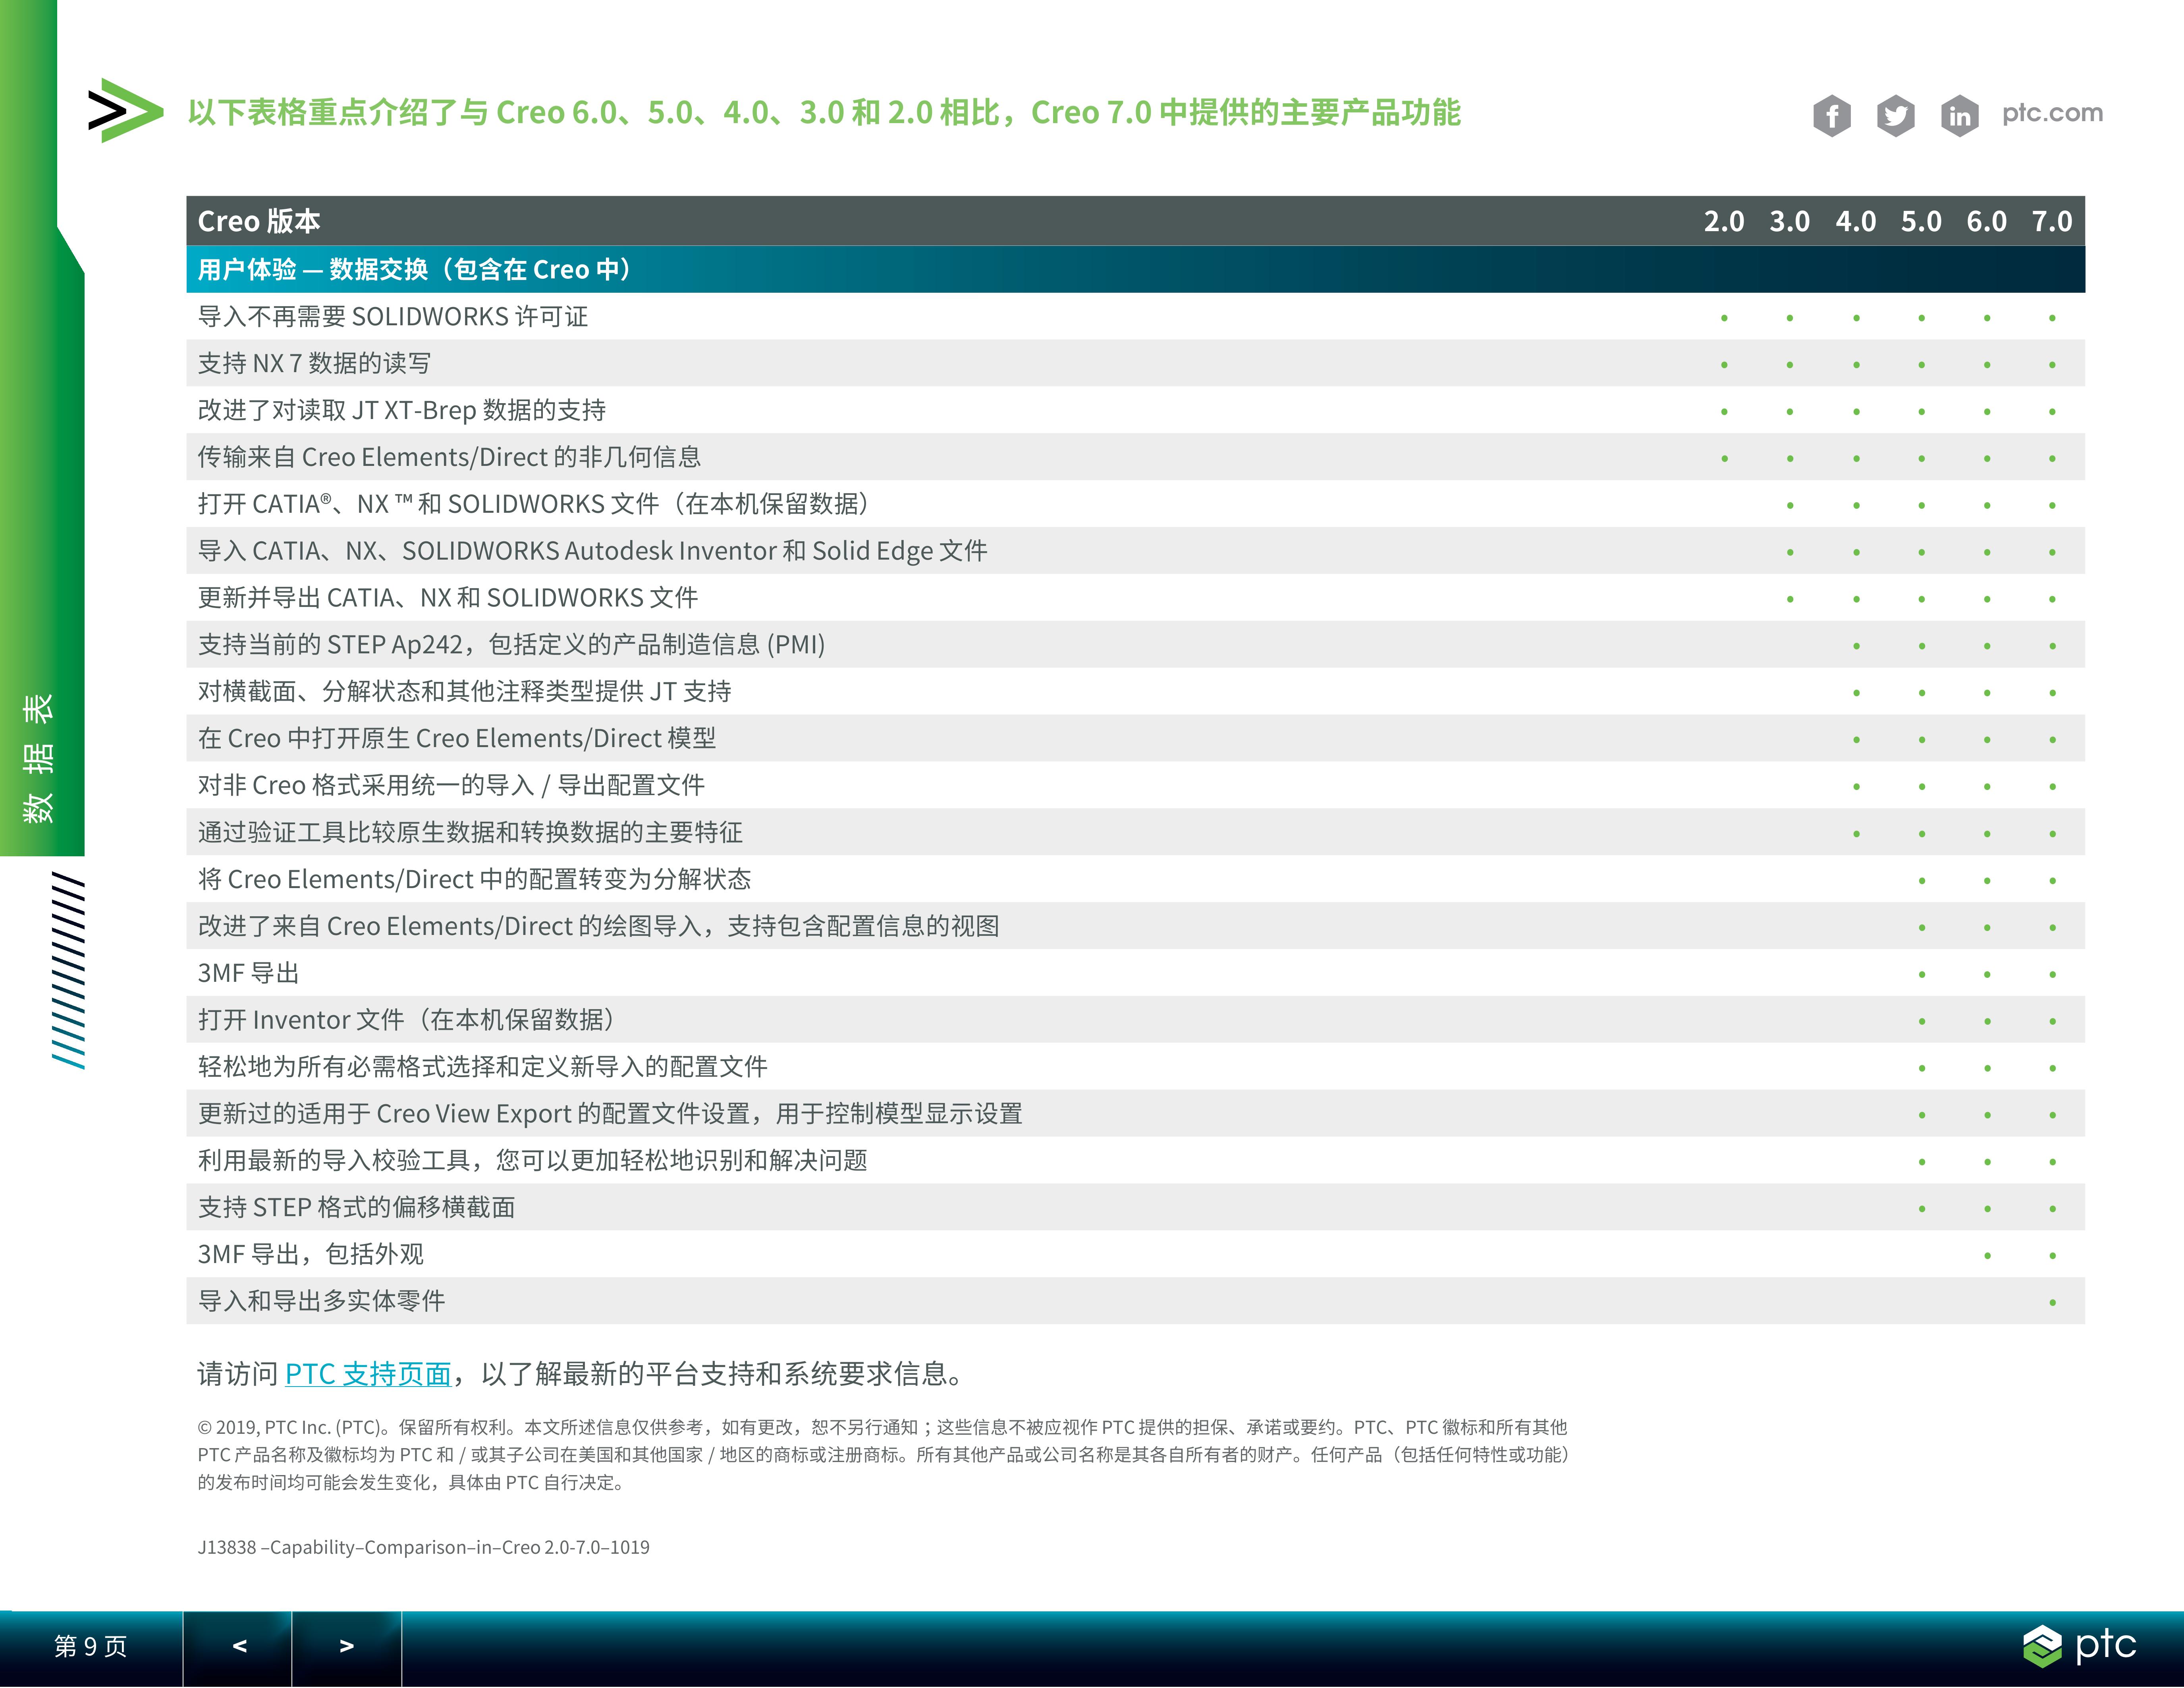Click the 2.0 version column header
2184x1688 pixels.
point(1724,221)
